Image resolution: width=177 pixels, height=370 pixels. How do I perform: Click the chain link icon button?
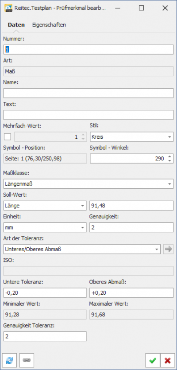point(27,360)
